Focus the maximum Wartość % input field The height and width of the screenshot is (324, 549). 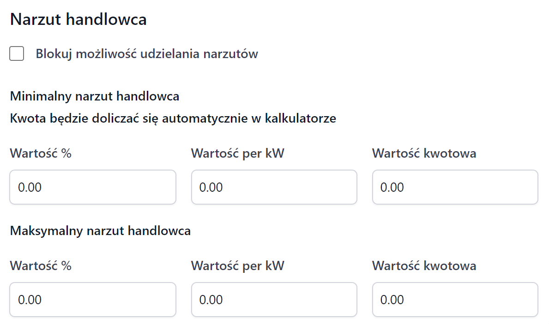pos(92,300)
